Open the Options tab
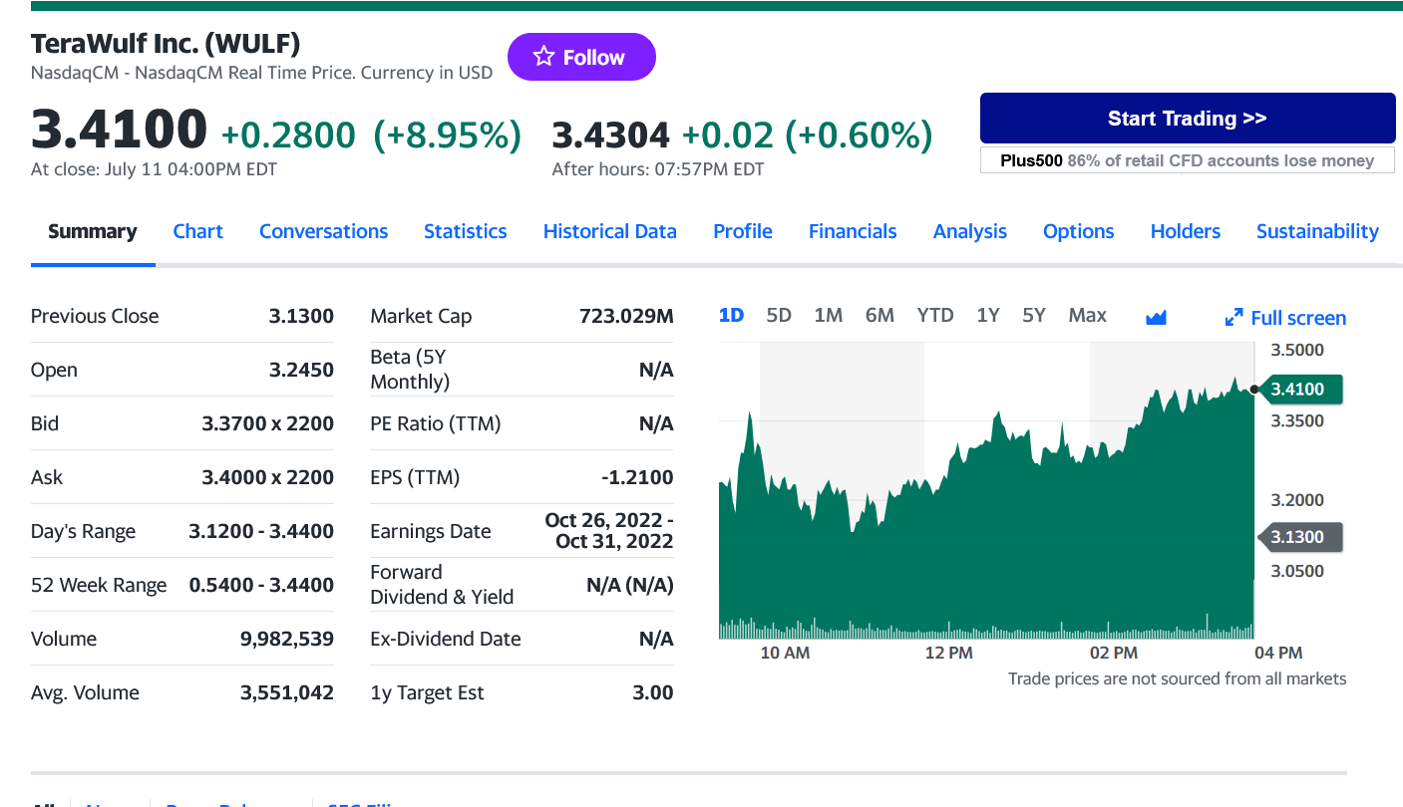Image resolution: width=1403 pixels, height=807 pixels. (1078, 231)
